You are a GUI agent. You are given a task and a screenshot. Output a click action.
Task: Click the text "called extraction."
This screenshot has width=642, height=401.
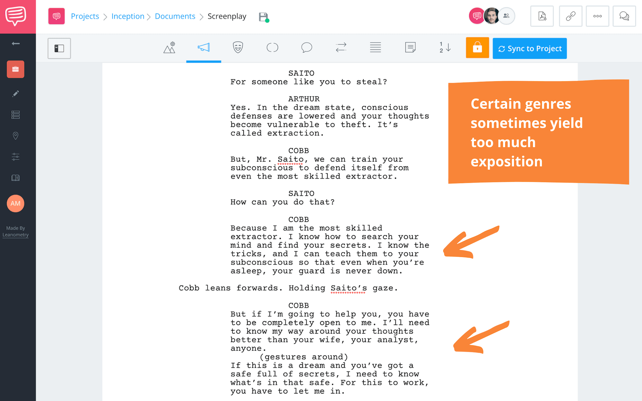click(277, 133)
